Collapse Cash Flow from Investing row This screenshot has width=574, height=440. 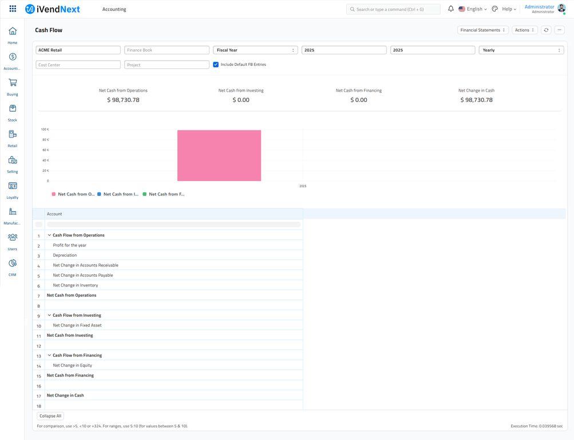click(x=49, y=315)
